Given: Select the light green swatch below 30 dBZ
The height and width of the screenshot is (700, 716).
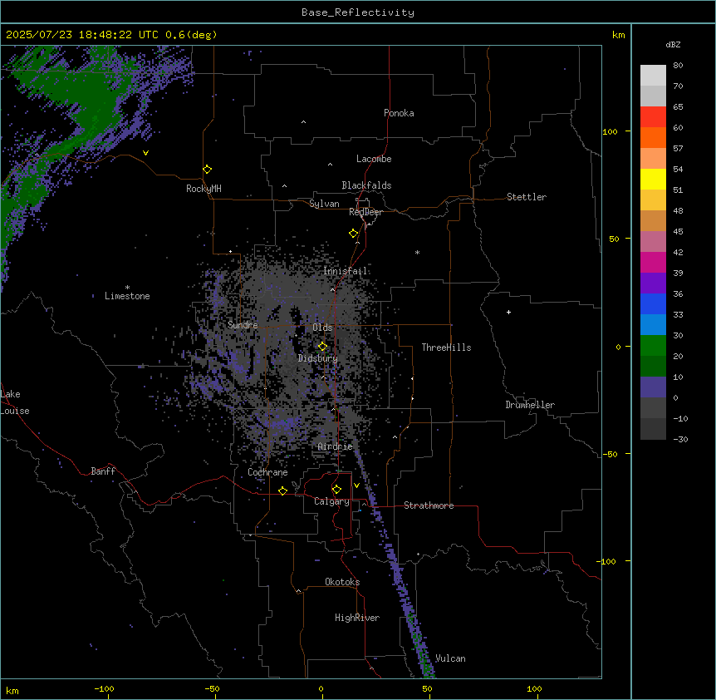Looking at the screenshot, I should [x=653, y=346].
